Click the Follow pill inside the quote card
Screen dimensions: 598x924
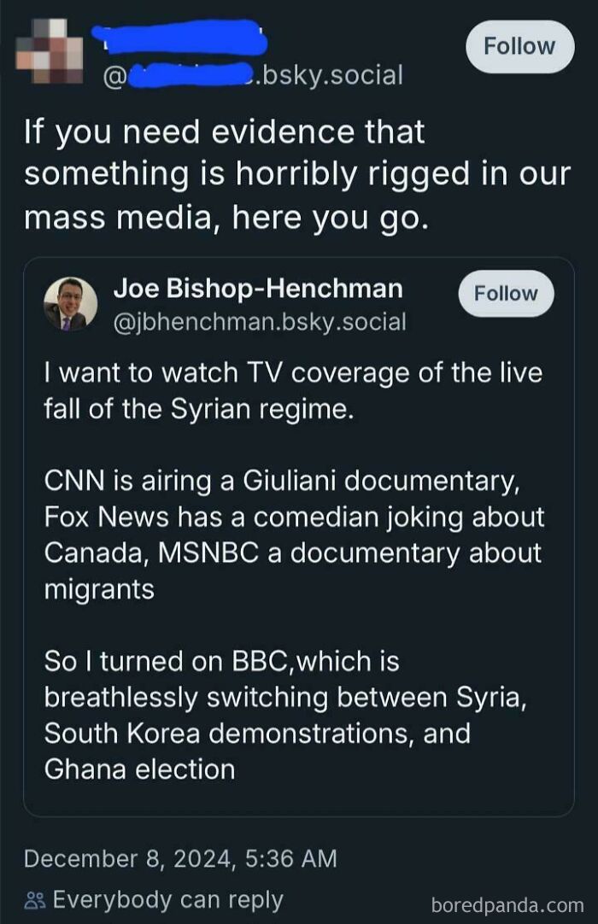point(506,294)
